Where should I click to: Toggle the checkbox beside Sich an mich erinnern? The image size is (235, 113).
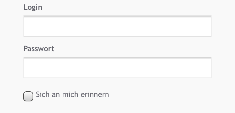point(28,96)
